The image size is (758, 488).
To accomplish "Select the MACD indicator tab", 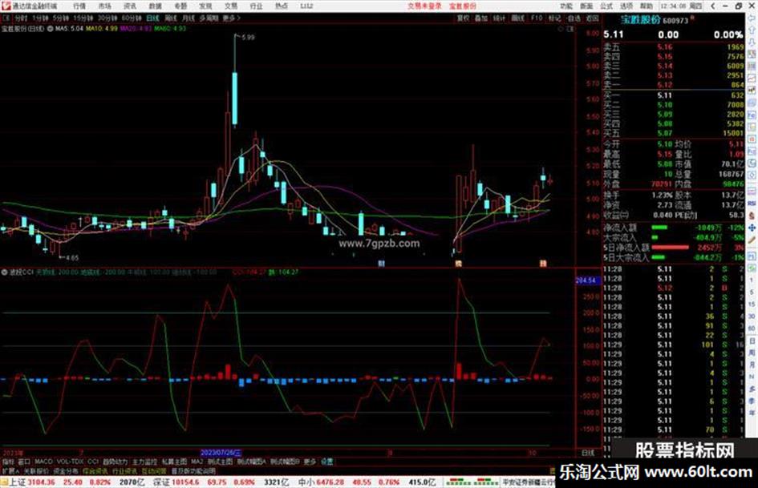I will click(43, 462).
